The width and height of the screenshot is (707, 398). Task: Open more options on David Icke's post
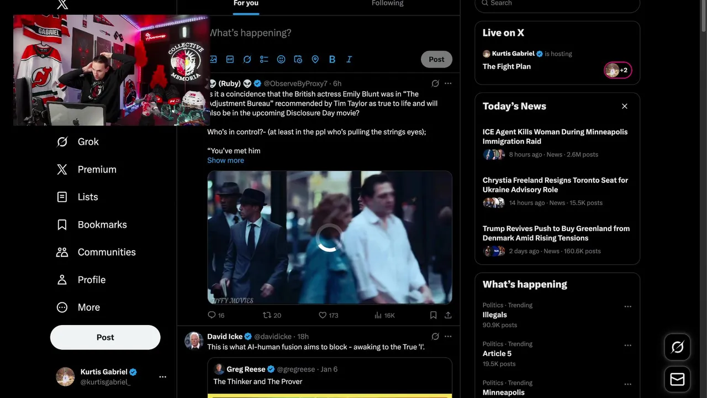[x=448, y=336]
